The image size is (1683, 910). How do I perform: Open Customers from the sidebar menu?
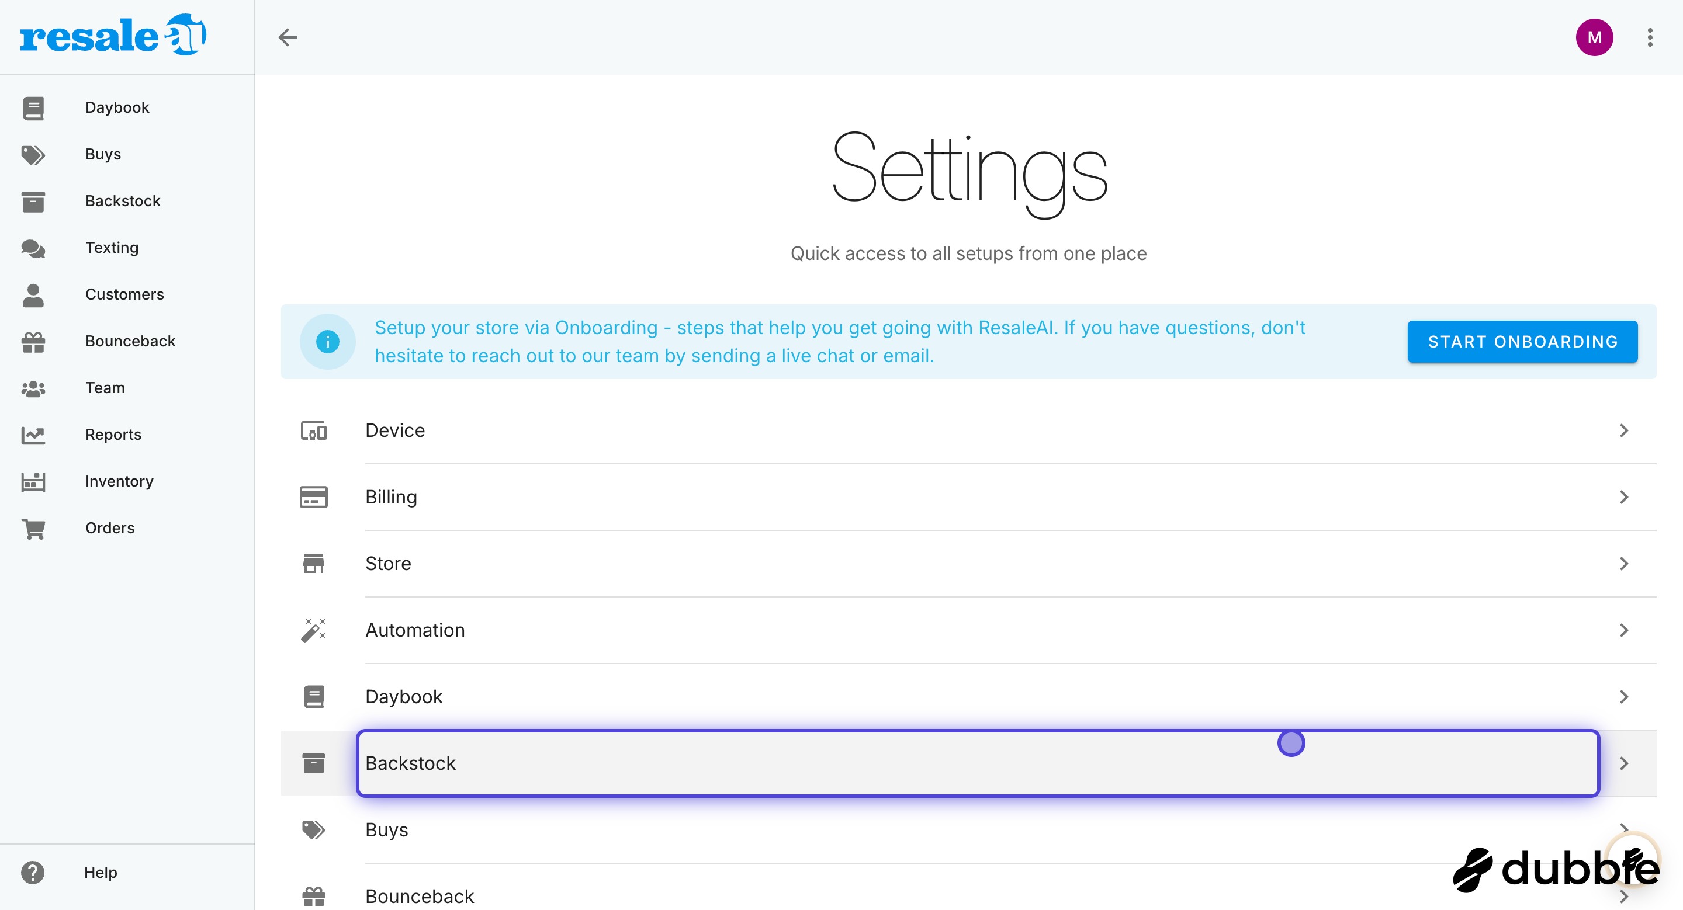click(x=124, y=294)
